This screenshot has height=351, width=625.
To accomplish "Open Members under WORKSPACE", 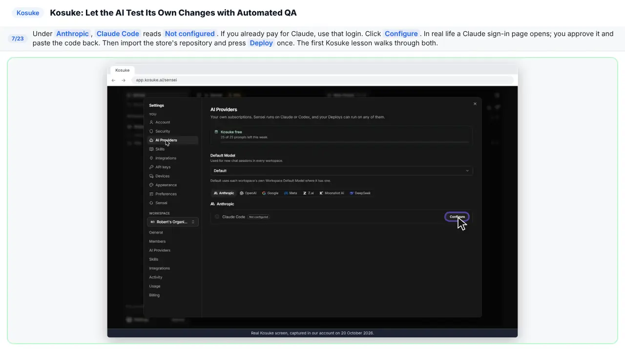I will click(157, 241).
